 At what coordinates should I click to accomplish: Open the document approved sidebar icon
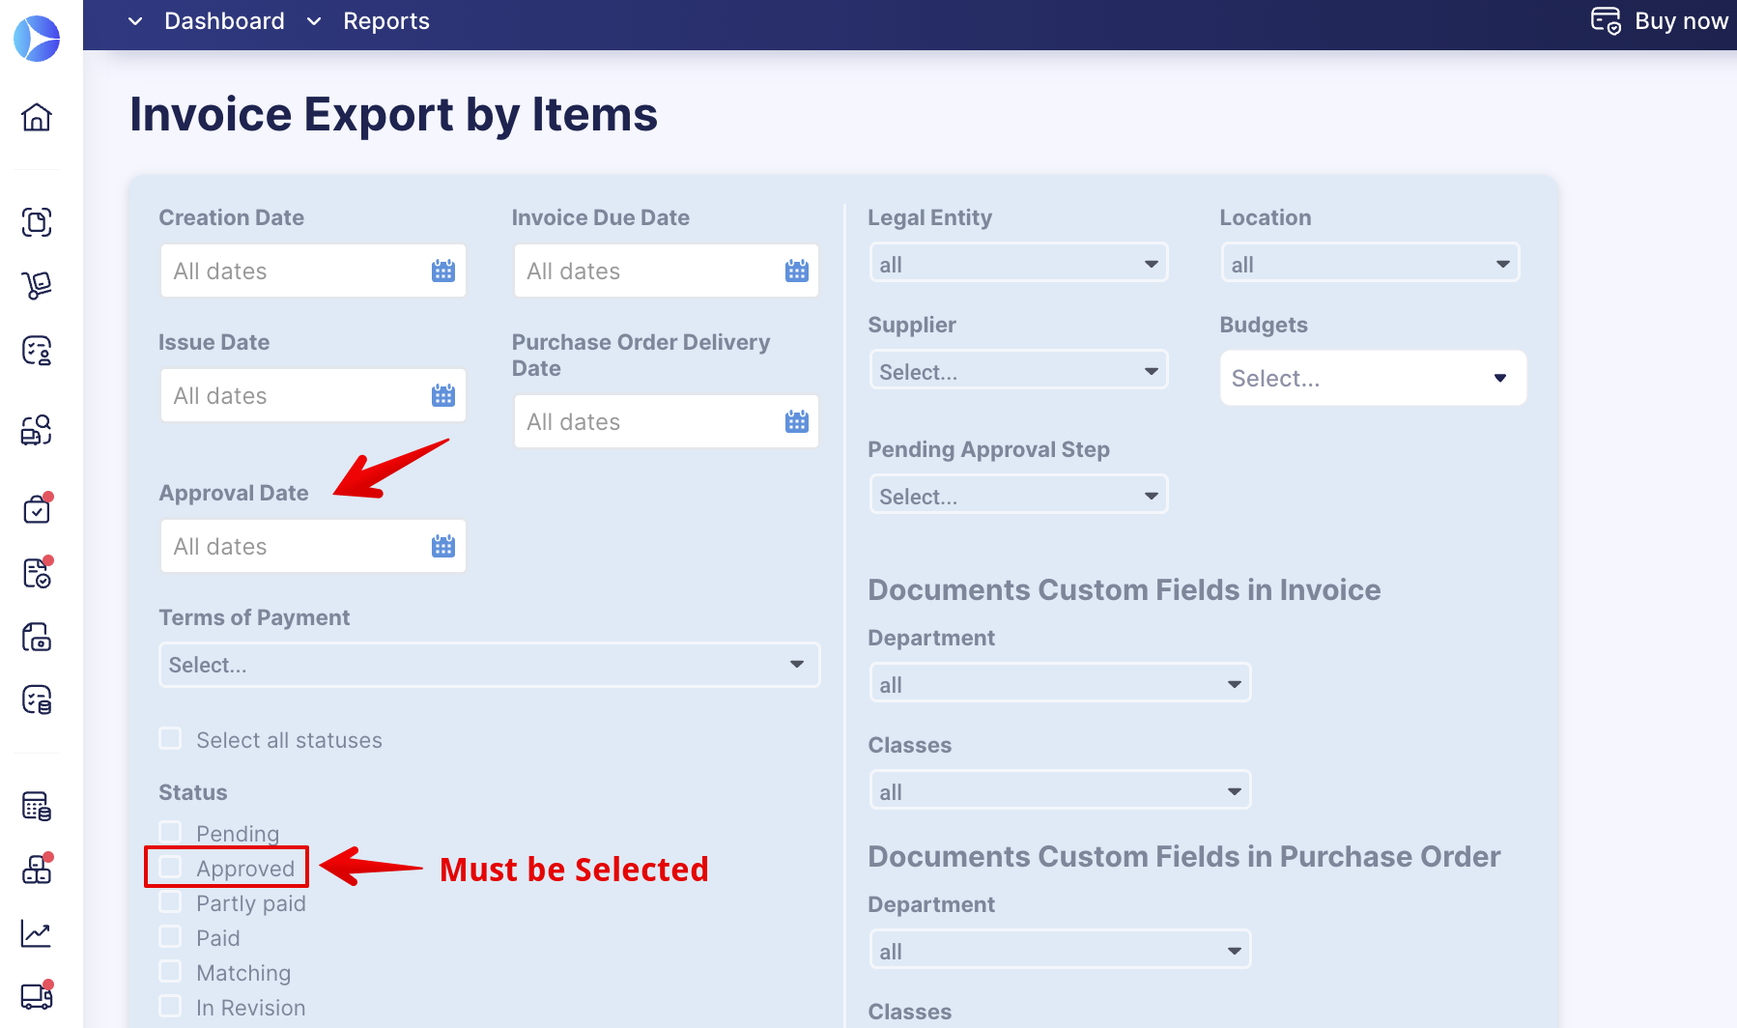[x=37, y=573]
